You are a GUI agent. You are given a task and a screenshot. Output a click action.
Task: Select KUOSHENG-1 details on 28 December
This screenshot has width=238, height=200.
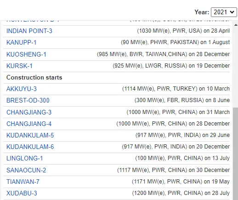click(x=163, y=54)
